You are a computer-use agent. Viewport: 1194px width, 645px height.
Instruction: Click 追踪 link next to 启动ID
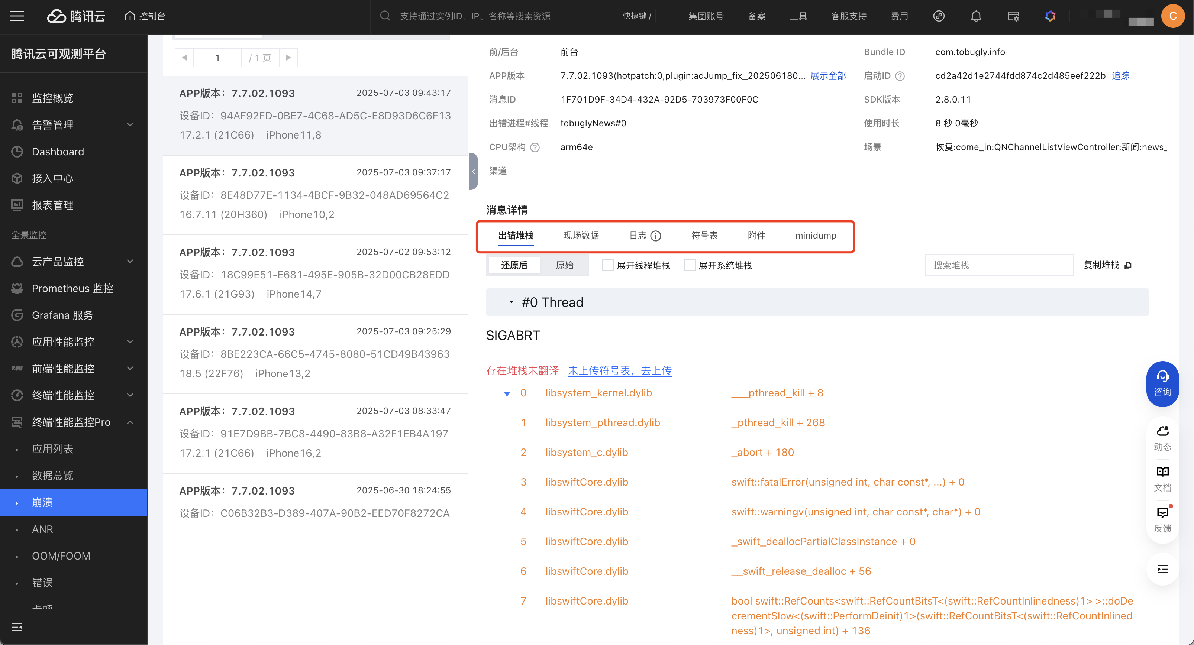coord(1120,76)
